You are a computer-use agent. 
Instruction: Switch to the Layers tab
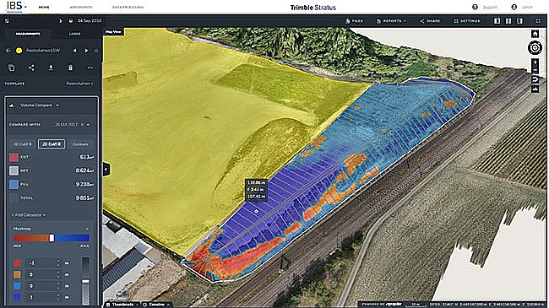tap(74, 34)
